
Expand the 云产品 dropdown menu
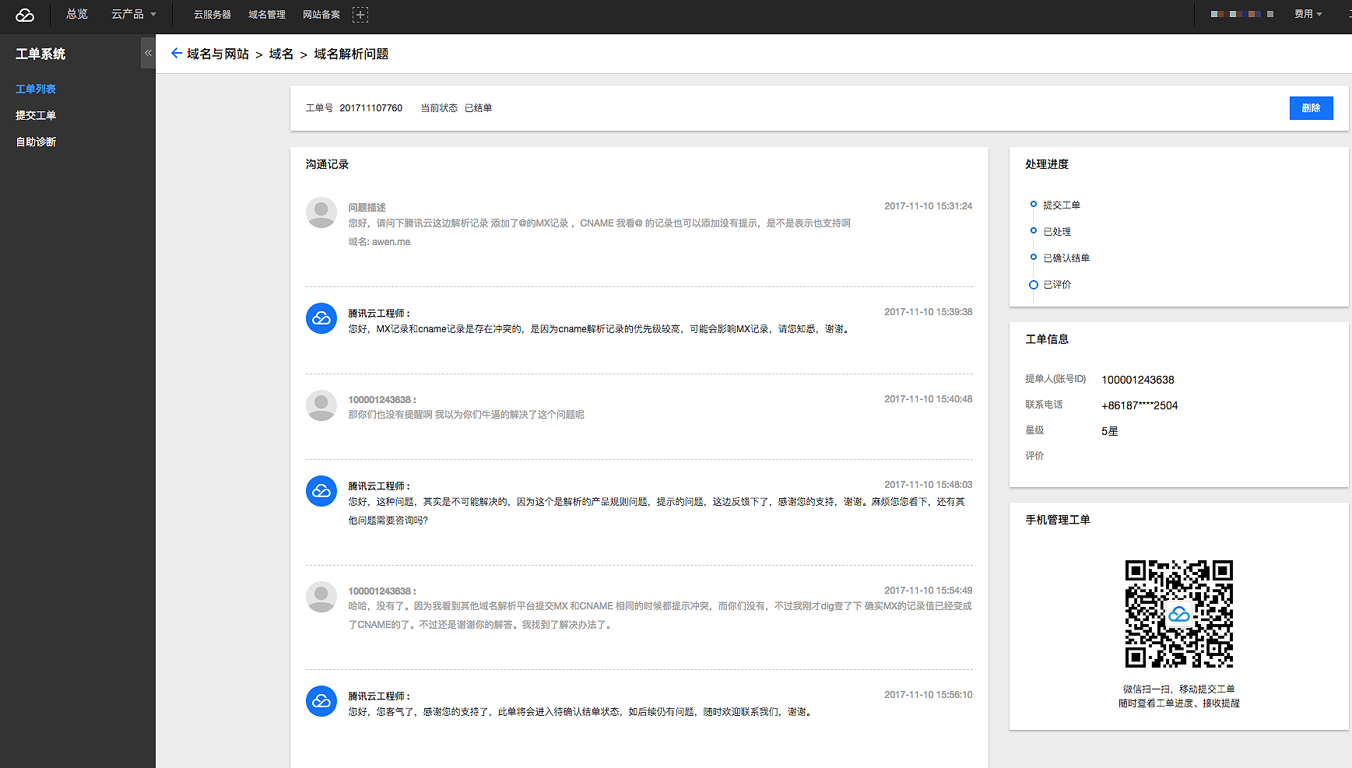133,15
